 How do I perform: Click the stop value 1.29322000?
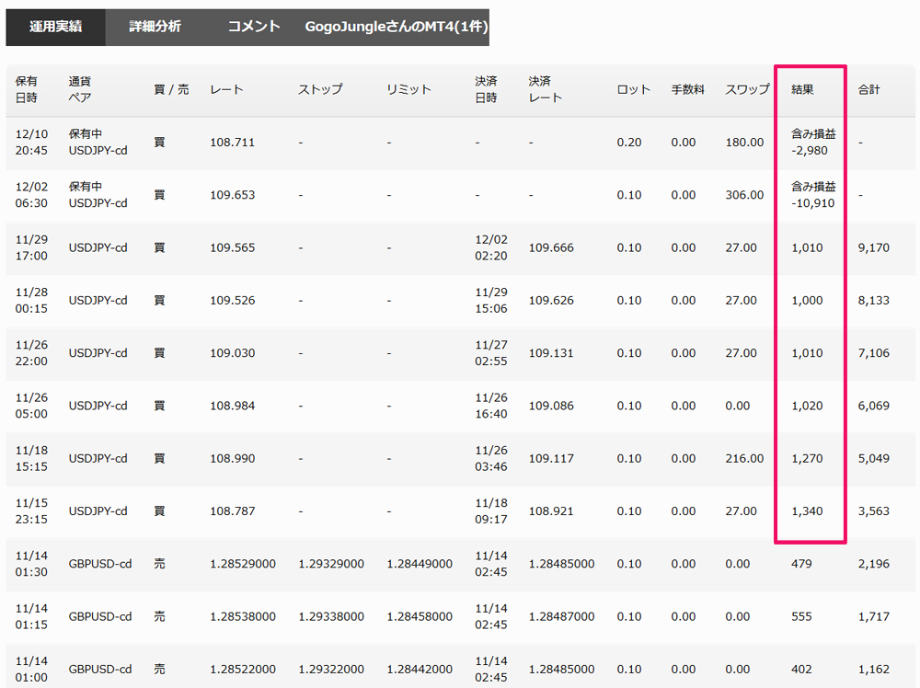click(331, 670)
